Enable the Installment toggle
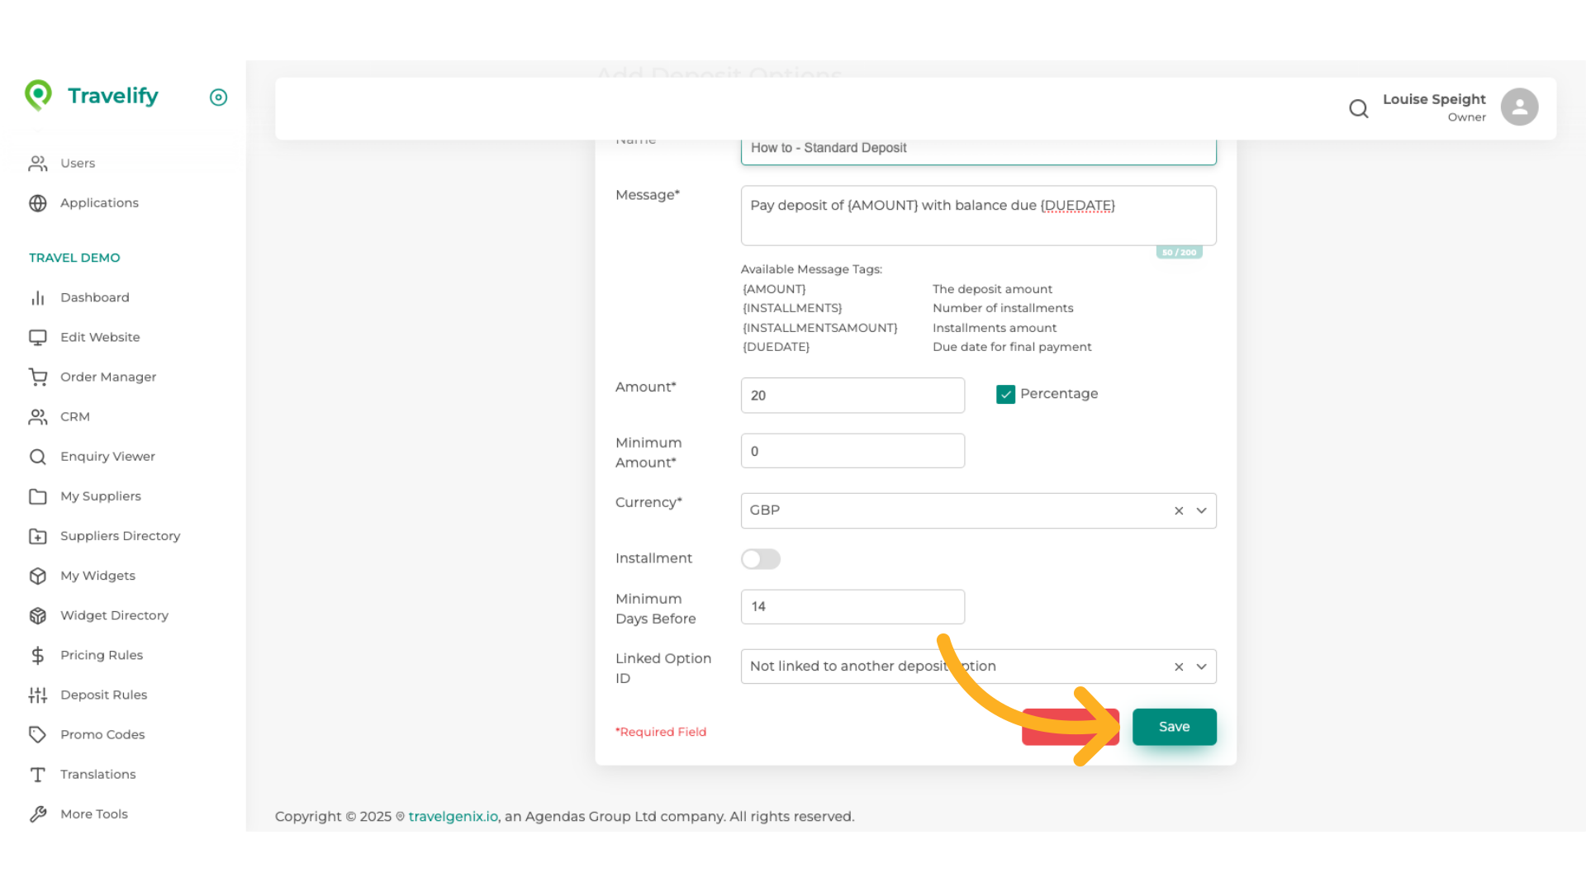Viewport: 1586px width, 892px height. click(760, 559)
